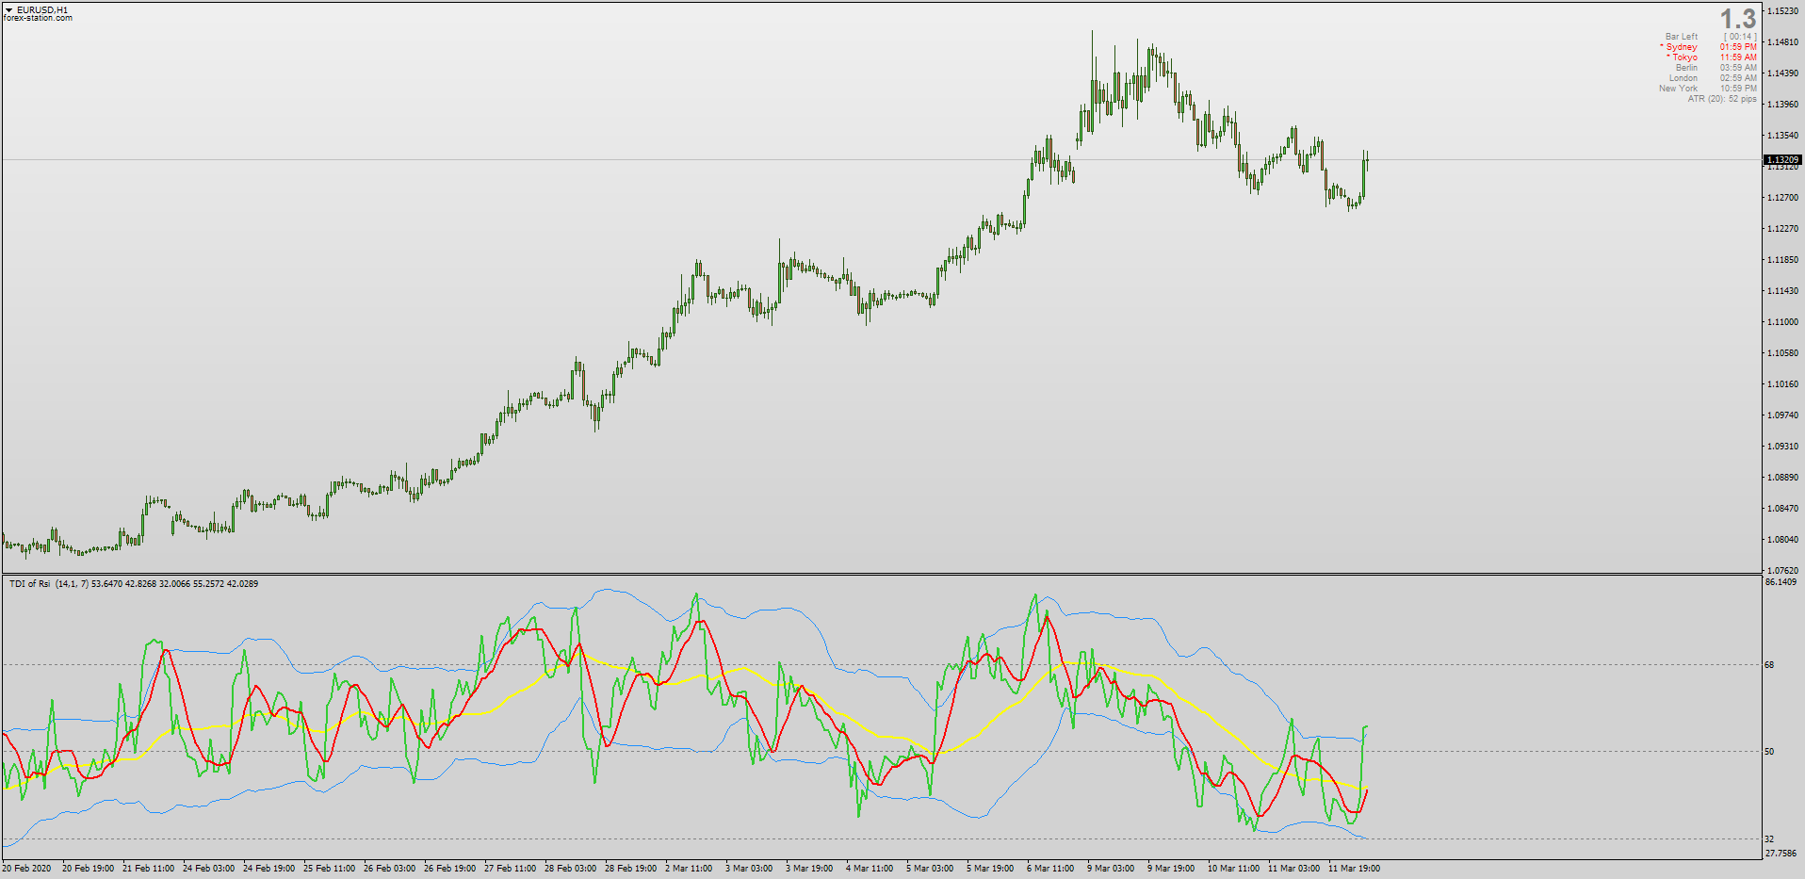Click the 11 Mar 19:00 time label
Image resolution: width=1805 pixels, height=879 pixels.
(x=1354, y=869)
